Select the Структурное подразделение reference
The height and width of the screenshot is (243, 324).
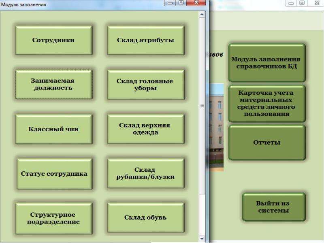click(x=53, y=218)
